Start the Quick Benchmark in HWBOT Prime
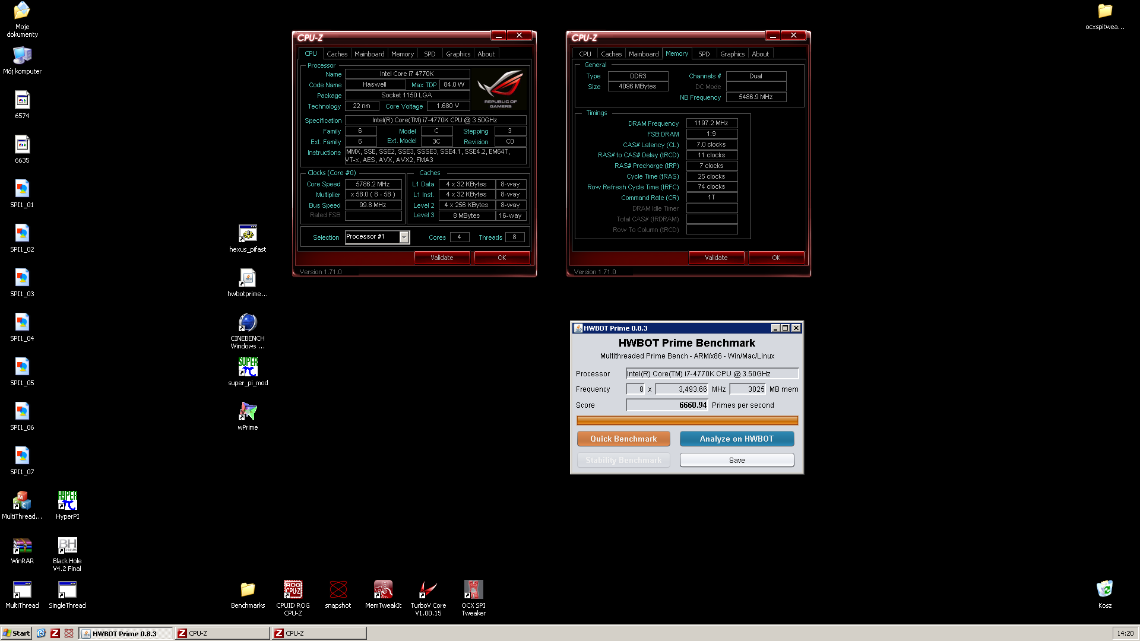This screenshot has height=641, width=1140. point(623,439)
